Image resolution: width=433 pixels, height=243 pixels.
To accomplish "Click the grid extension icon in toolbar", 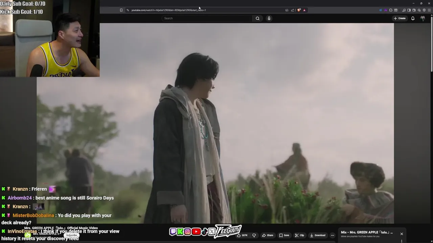I will (396, 10).
